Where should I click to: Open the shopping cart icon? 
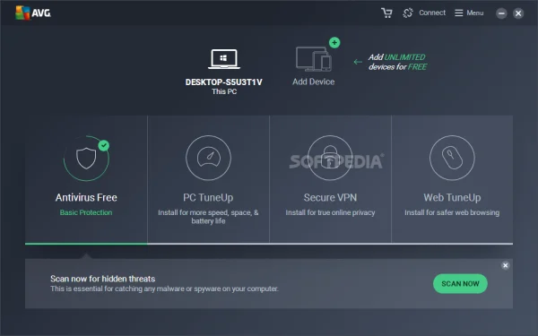click(386, 13)
